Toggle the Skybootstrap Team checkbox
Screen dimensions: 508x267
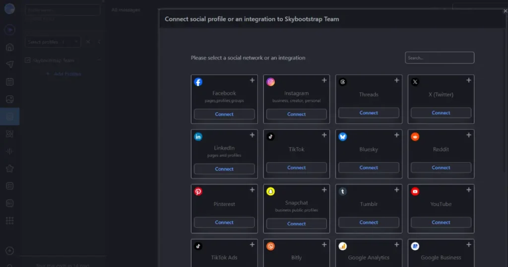click(x=28, y=60)
